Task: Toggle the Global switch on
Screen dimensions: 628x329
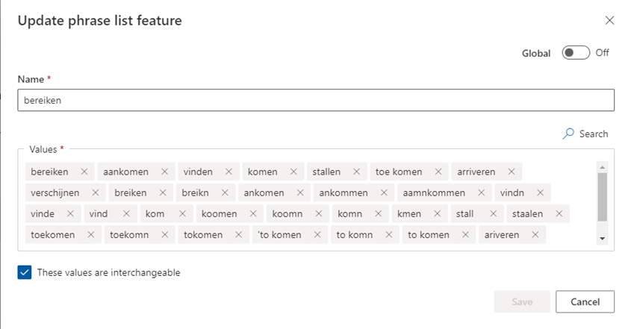Action: (x=576, y=53)
